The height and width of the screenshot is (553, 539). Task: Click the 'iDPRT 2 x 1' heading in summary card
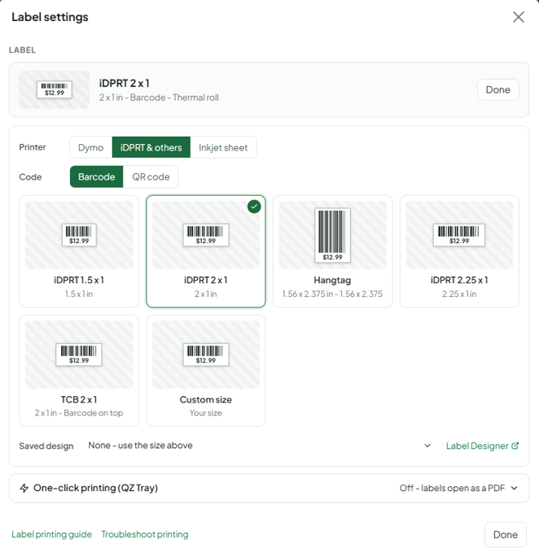click(125, 83)
